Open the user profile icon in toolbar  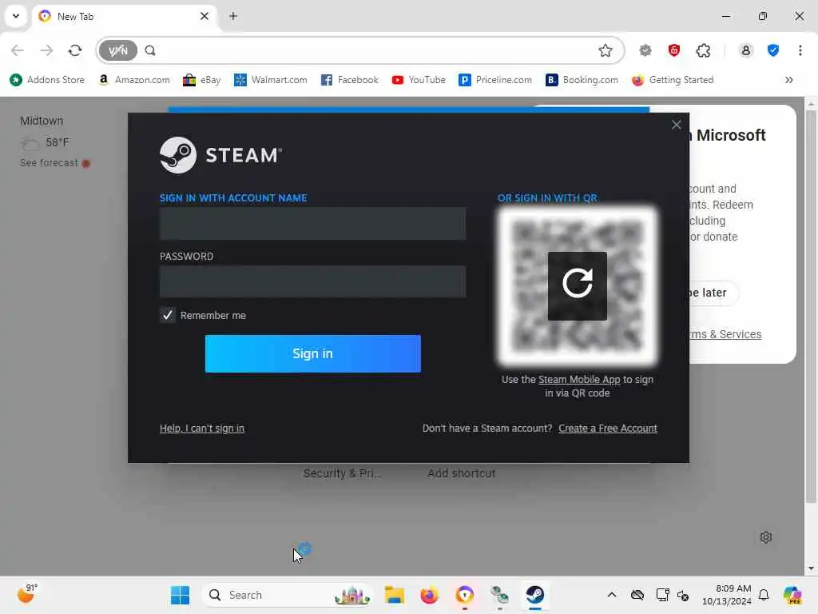[x=746, y=50]
